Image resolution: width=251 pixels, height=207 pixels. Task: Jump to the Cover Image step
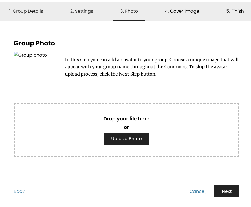click(x=182, y=11)
